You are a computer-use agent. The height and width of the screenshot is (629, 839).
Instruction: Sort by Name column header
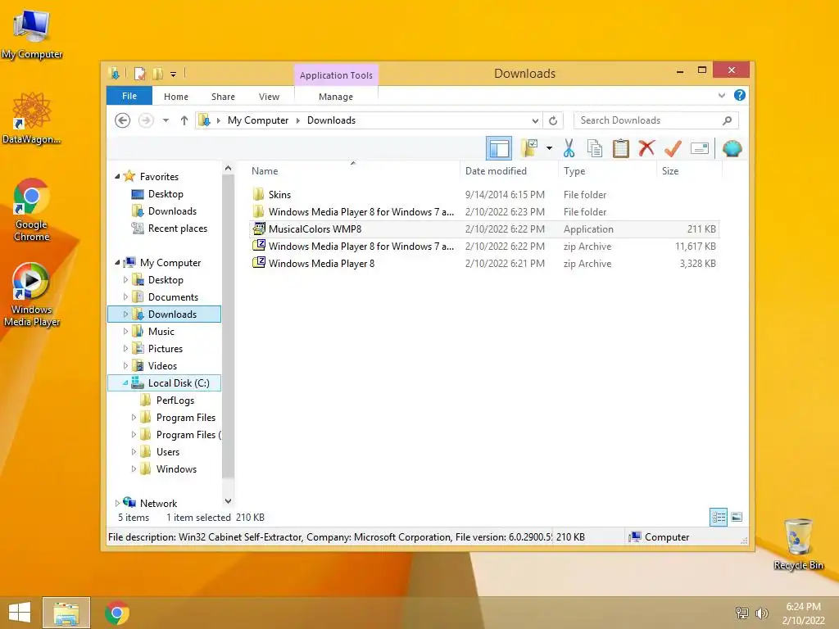[352, 170]
